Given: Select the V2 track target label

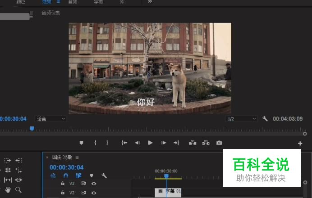Looking at the screenshot, I should (x=72, y=193).
